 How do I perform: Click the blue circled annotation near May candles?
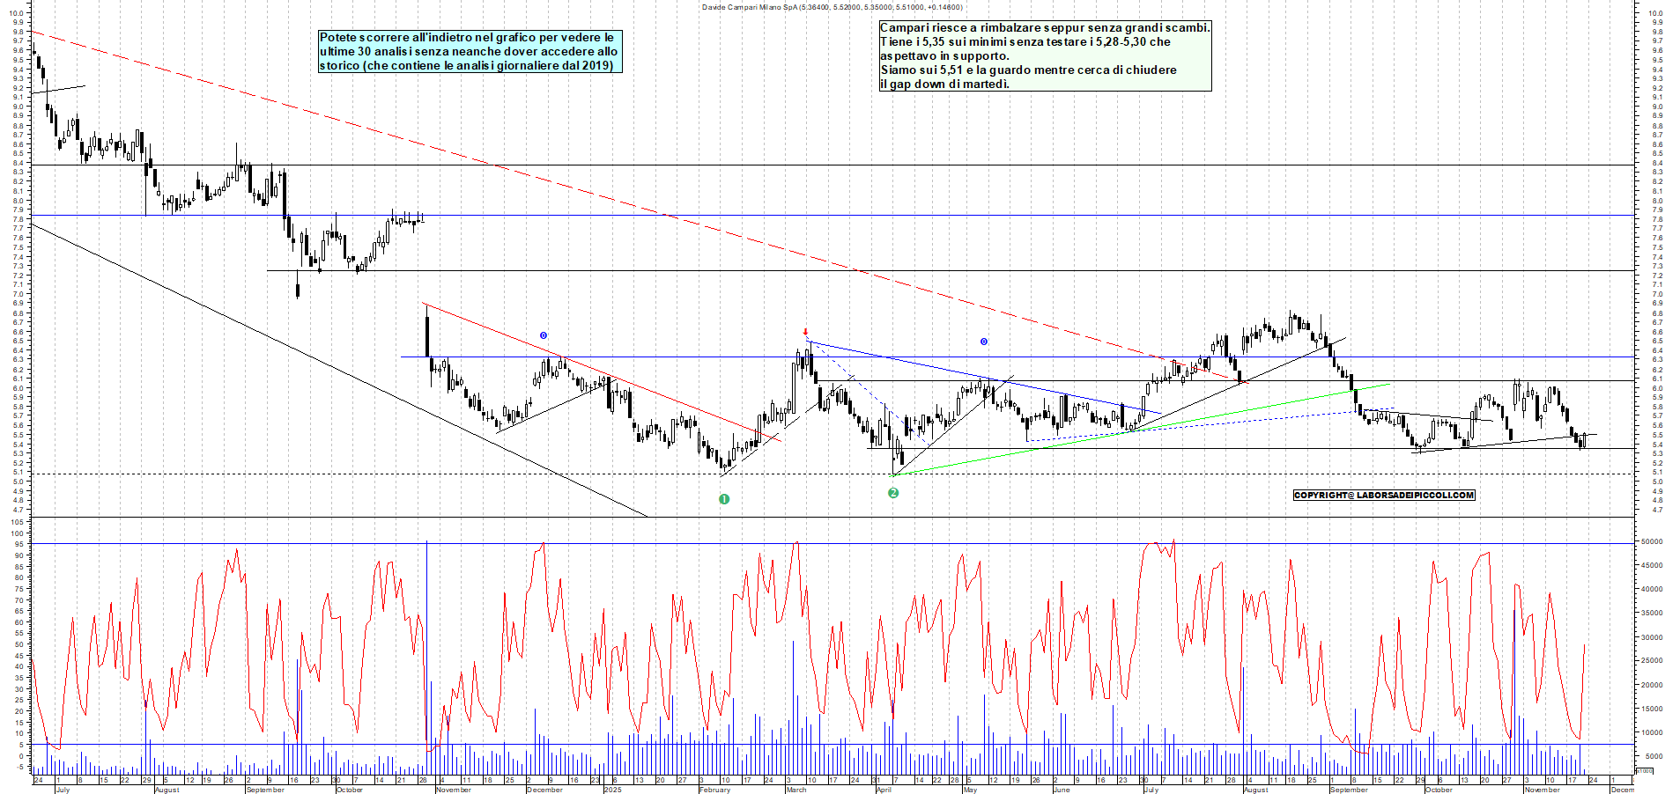(x=983, y=342)
